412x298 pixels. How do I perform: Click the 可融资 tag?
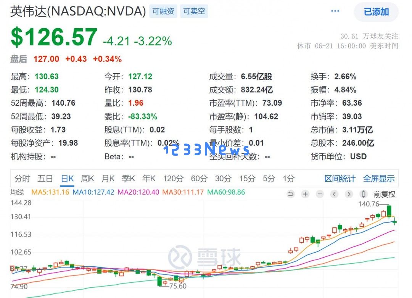(x=163, y=11)
